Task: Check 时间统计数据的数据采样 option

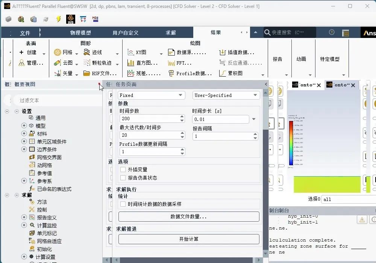Action: (x=123, y=204)
